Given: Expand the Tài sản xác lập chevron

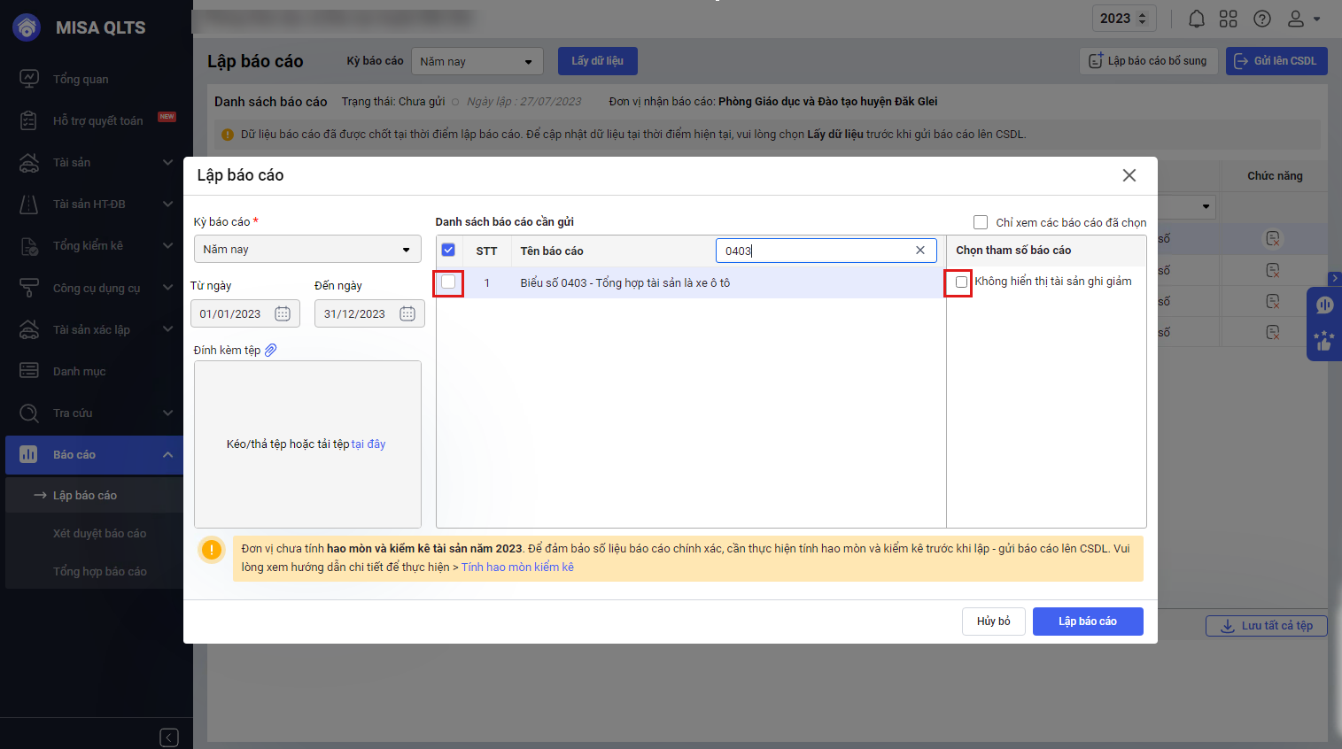Looking at the screenshot, I should pyautogui.click(x=167, y=329).
